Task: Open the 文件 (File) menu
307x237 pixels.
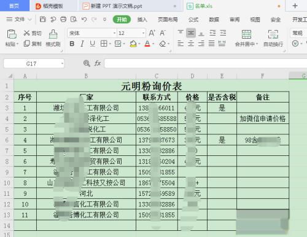Action: (19, 20)
